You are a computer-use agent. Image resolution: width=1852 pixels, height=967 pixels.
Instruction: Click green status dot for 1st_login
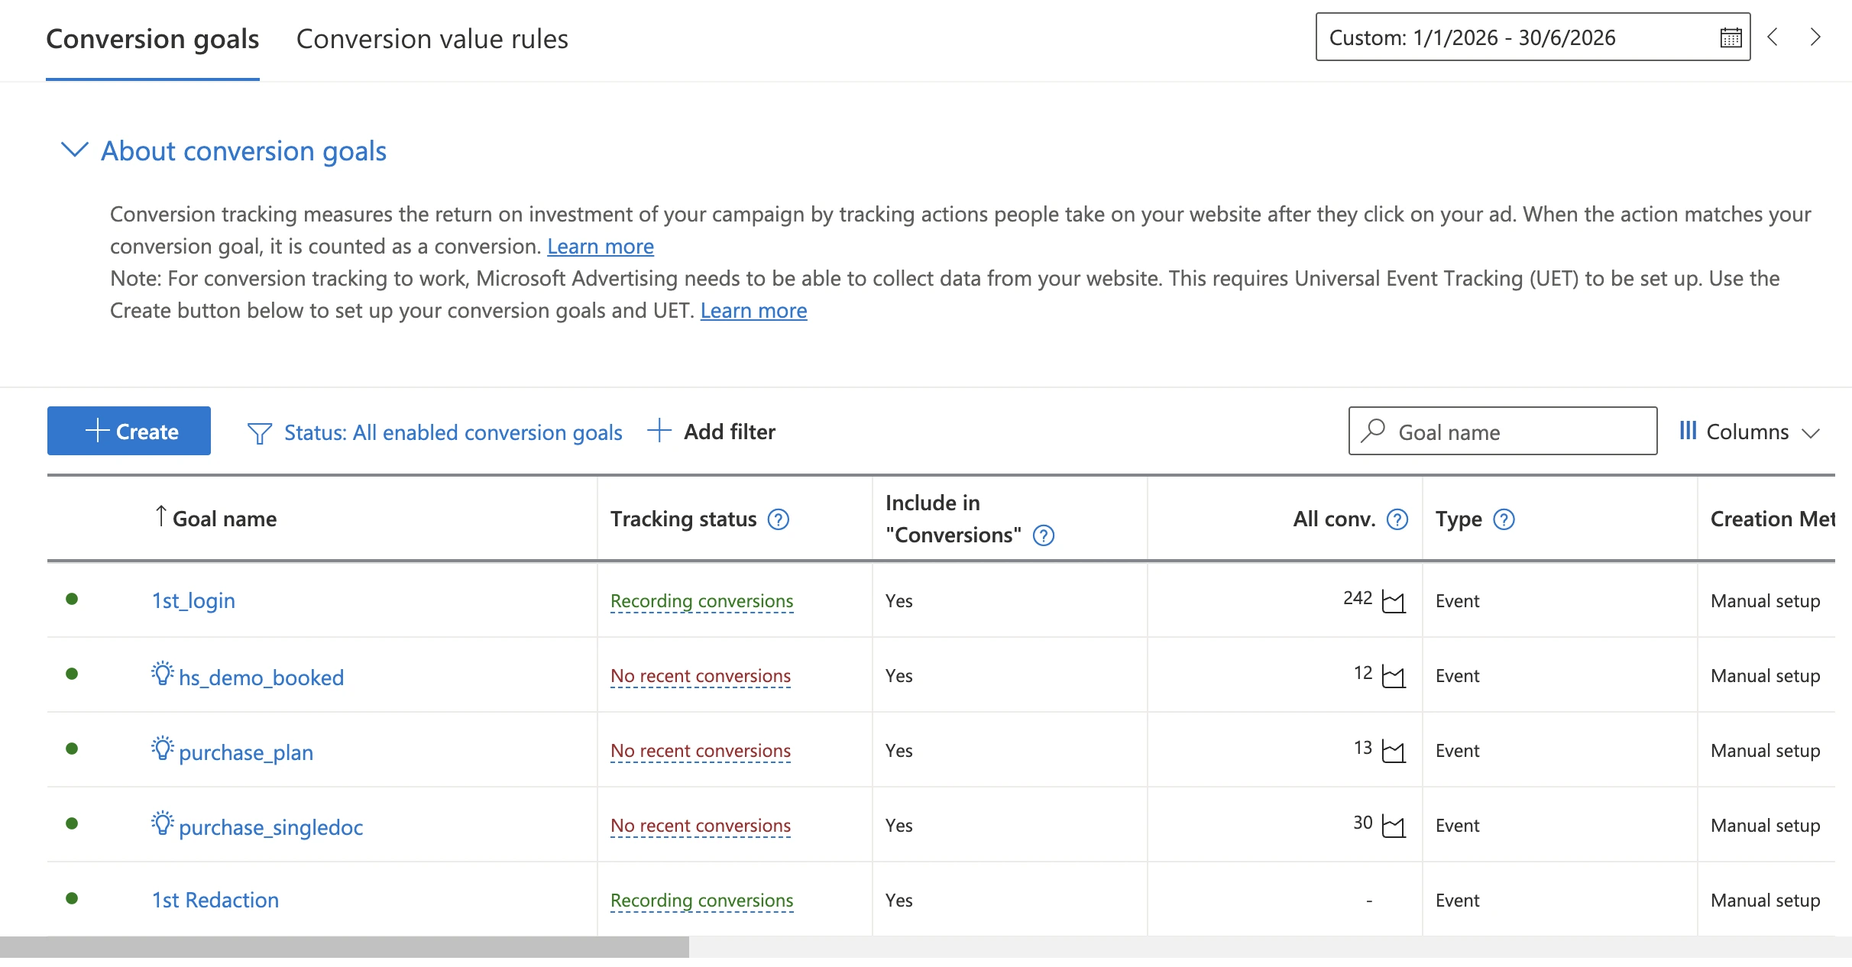tap(72, 599)
